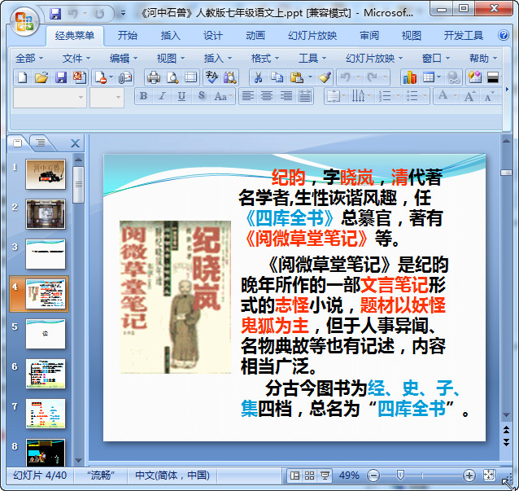Screen dimensions: 519x491
Task: Expand the 编辑 menu dropdown
Action: point(124,59)
